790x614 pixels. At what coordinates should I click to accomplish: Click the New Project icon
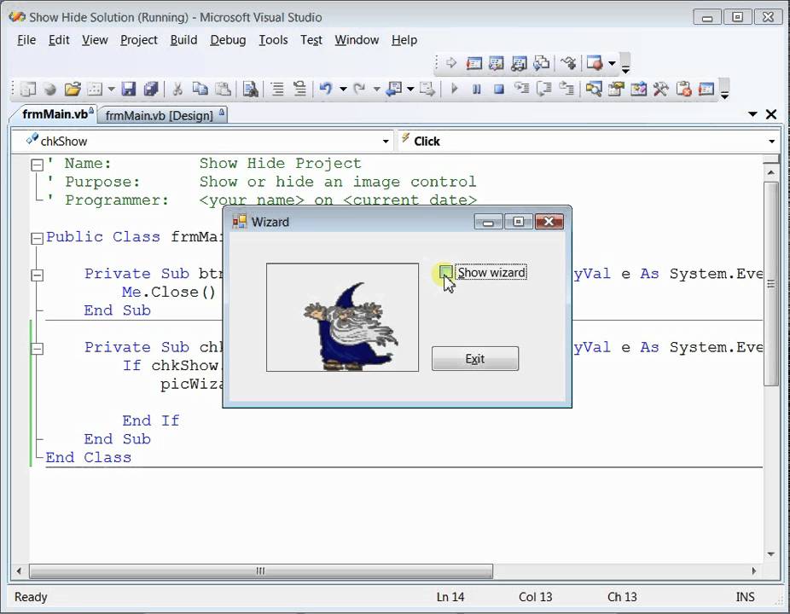pyautogui.click(x=27, y=90)
